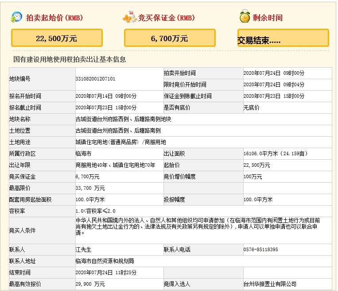Viewport: 338px width, 291px height.
Task: Click contact name 江先生
Action: click(83, 250)
